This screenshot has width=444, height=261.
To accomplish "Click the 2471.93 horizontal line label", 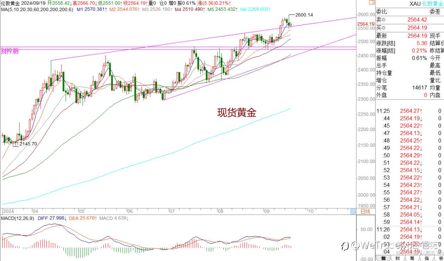I will pyautogui.click(x=9, y=52).
